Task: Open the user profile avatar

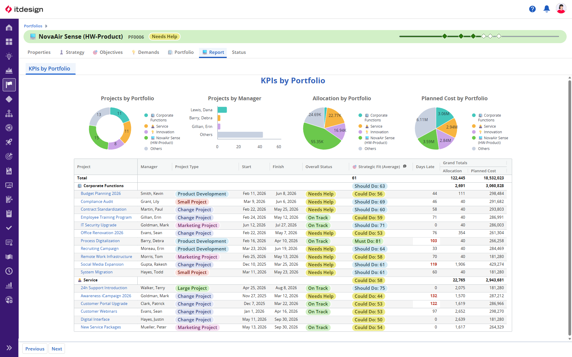Action: coord(561,9)
